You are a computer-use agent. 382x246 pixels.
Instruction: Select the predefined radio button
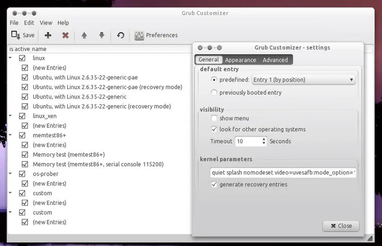point(214,79)
